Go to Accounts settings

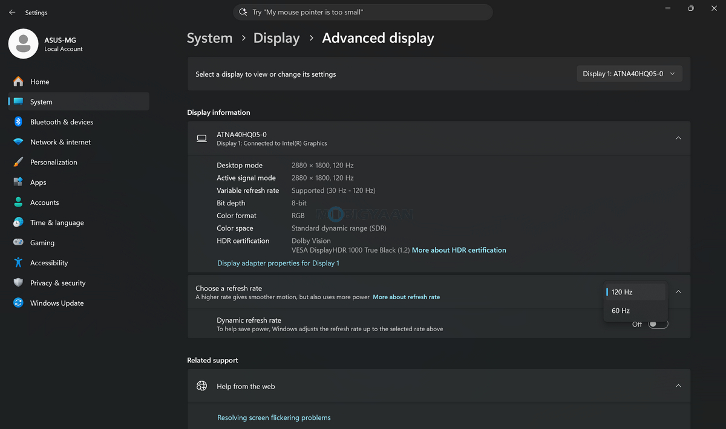(x=79, y=202)
